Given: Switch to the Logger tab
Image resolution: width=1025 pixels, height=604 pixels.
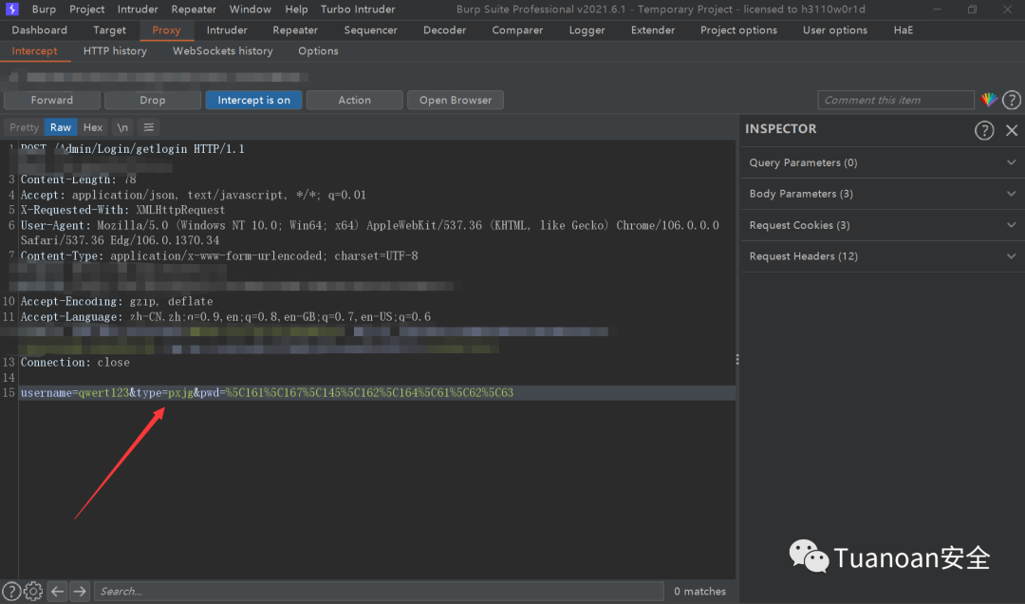Looking at the screenshot, I should click(587, 30).
